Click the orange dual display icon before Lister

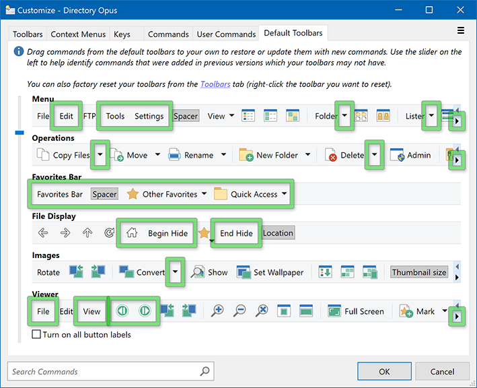[x=383, y=116]
